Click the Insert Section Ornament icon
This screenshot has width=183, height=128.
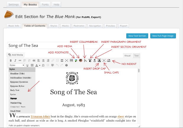pos(94,60)
